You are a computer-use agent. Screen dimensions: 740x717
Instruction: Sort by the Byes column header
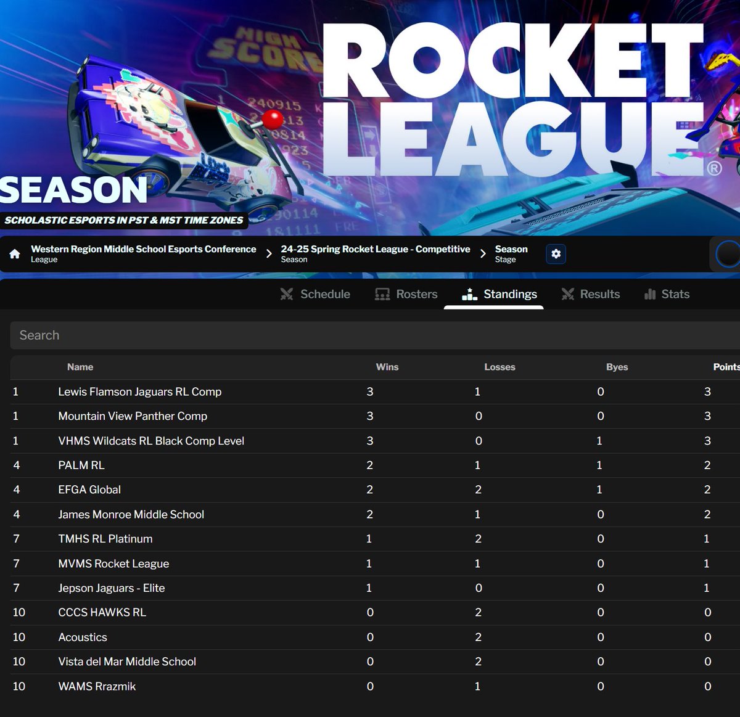(x=617, y=367)
